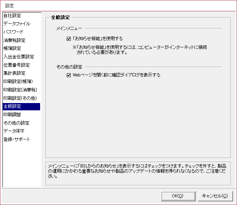Open 帳簿設定 category
The height and width of the screenshot is (205, 237).
(12, 48)
